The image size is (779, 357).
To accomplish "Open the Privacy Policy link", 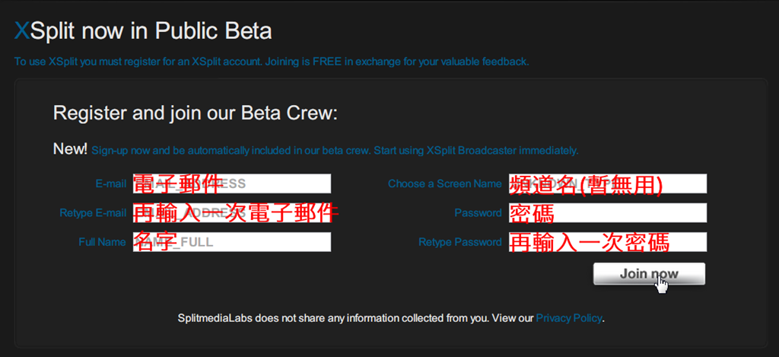I will (x=569, y=318).
